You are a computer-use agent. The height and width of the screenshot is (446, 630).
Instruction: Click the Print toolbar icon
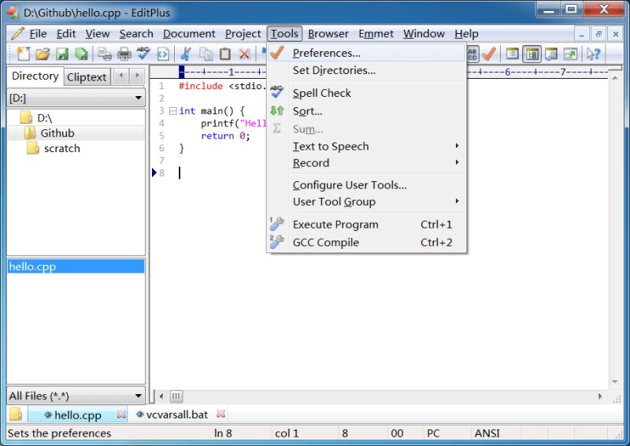tap(124, 54)
